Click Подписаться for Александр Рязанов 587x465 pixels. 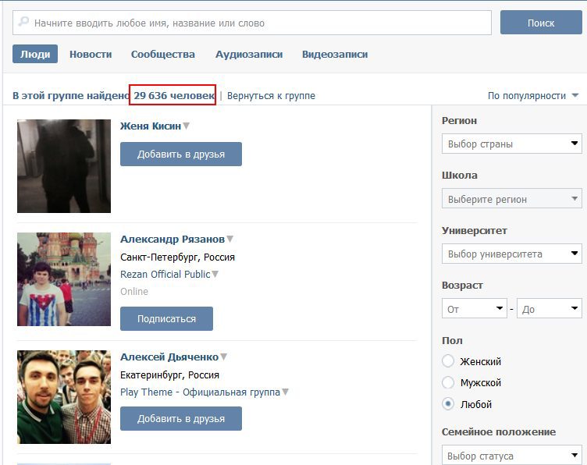[x=166, y=319]
